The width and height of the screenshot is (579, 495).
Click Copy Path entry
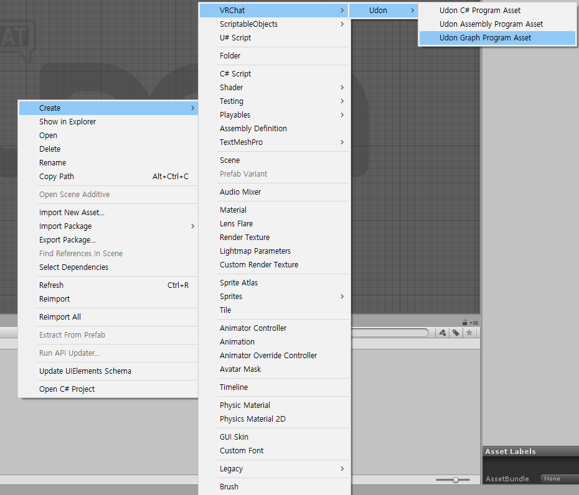(x=108, y=176)
